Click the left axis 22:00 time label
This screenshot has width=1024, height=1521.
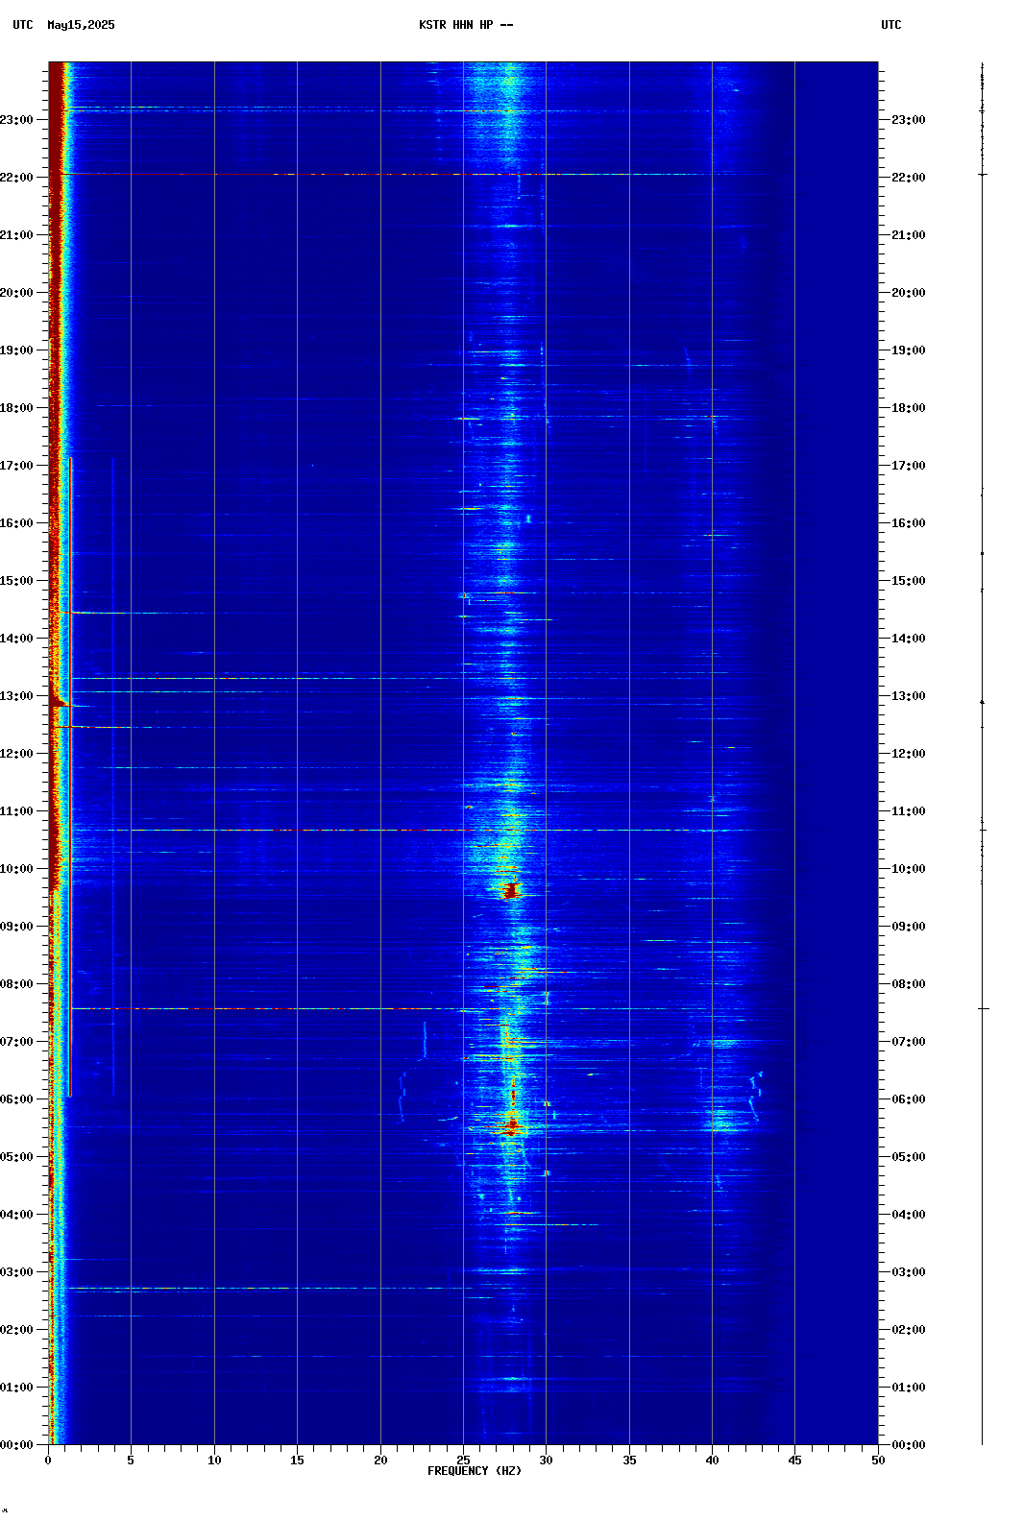[x=17, y=178]
